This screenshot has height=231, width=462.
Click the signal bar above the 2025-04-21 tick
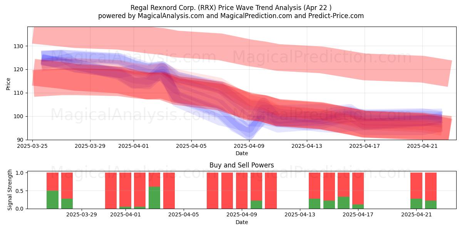point(416,191)
